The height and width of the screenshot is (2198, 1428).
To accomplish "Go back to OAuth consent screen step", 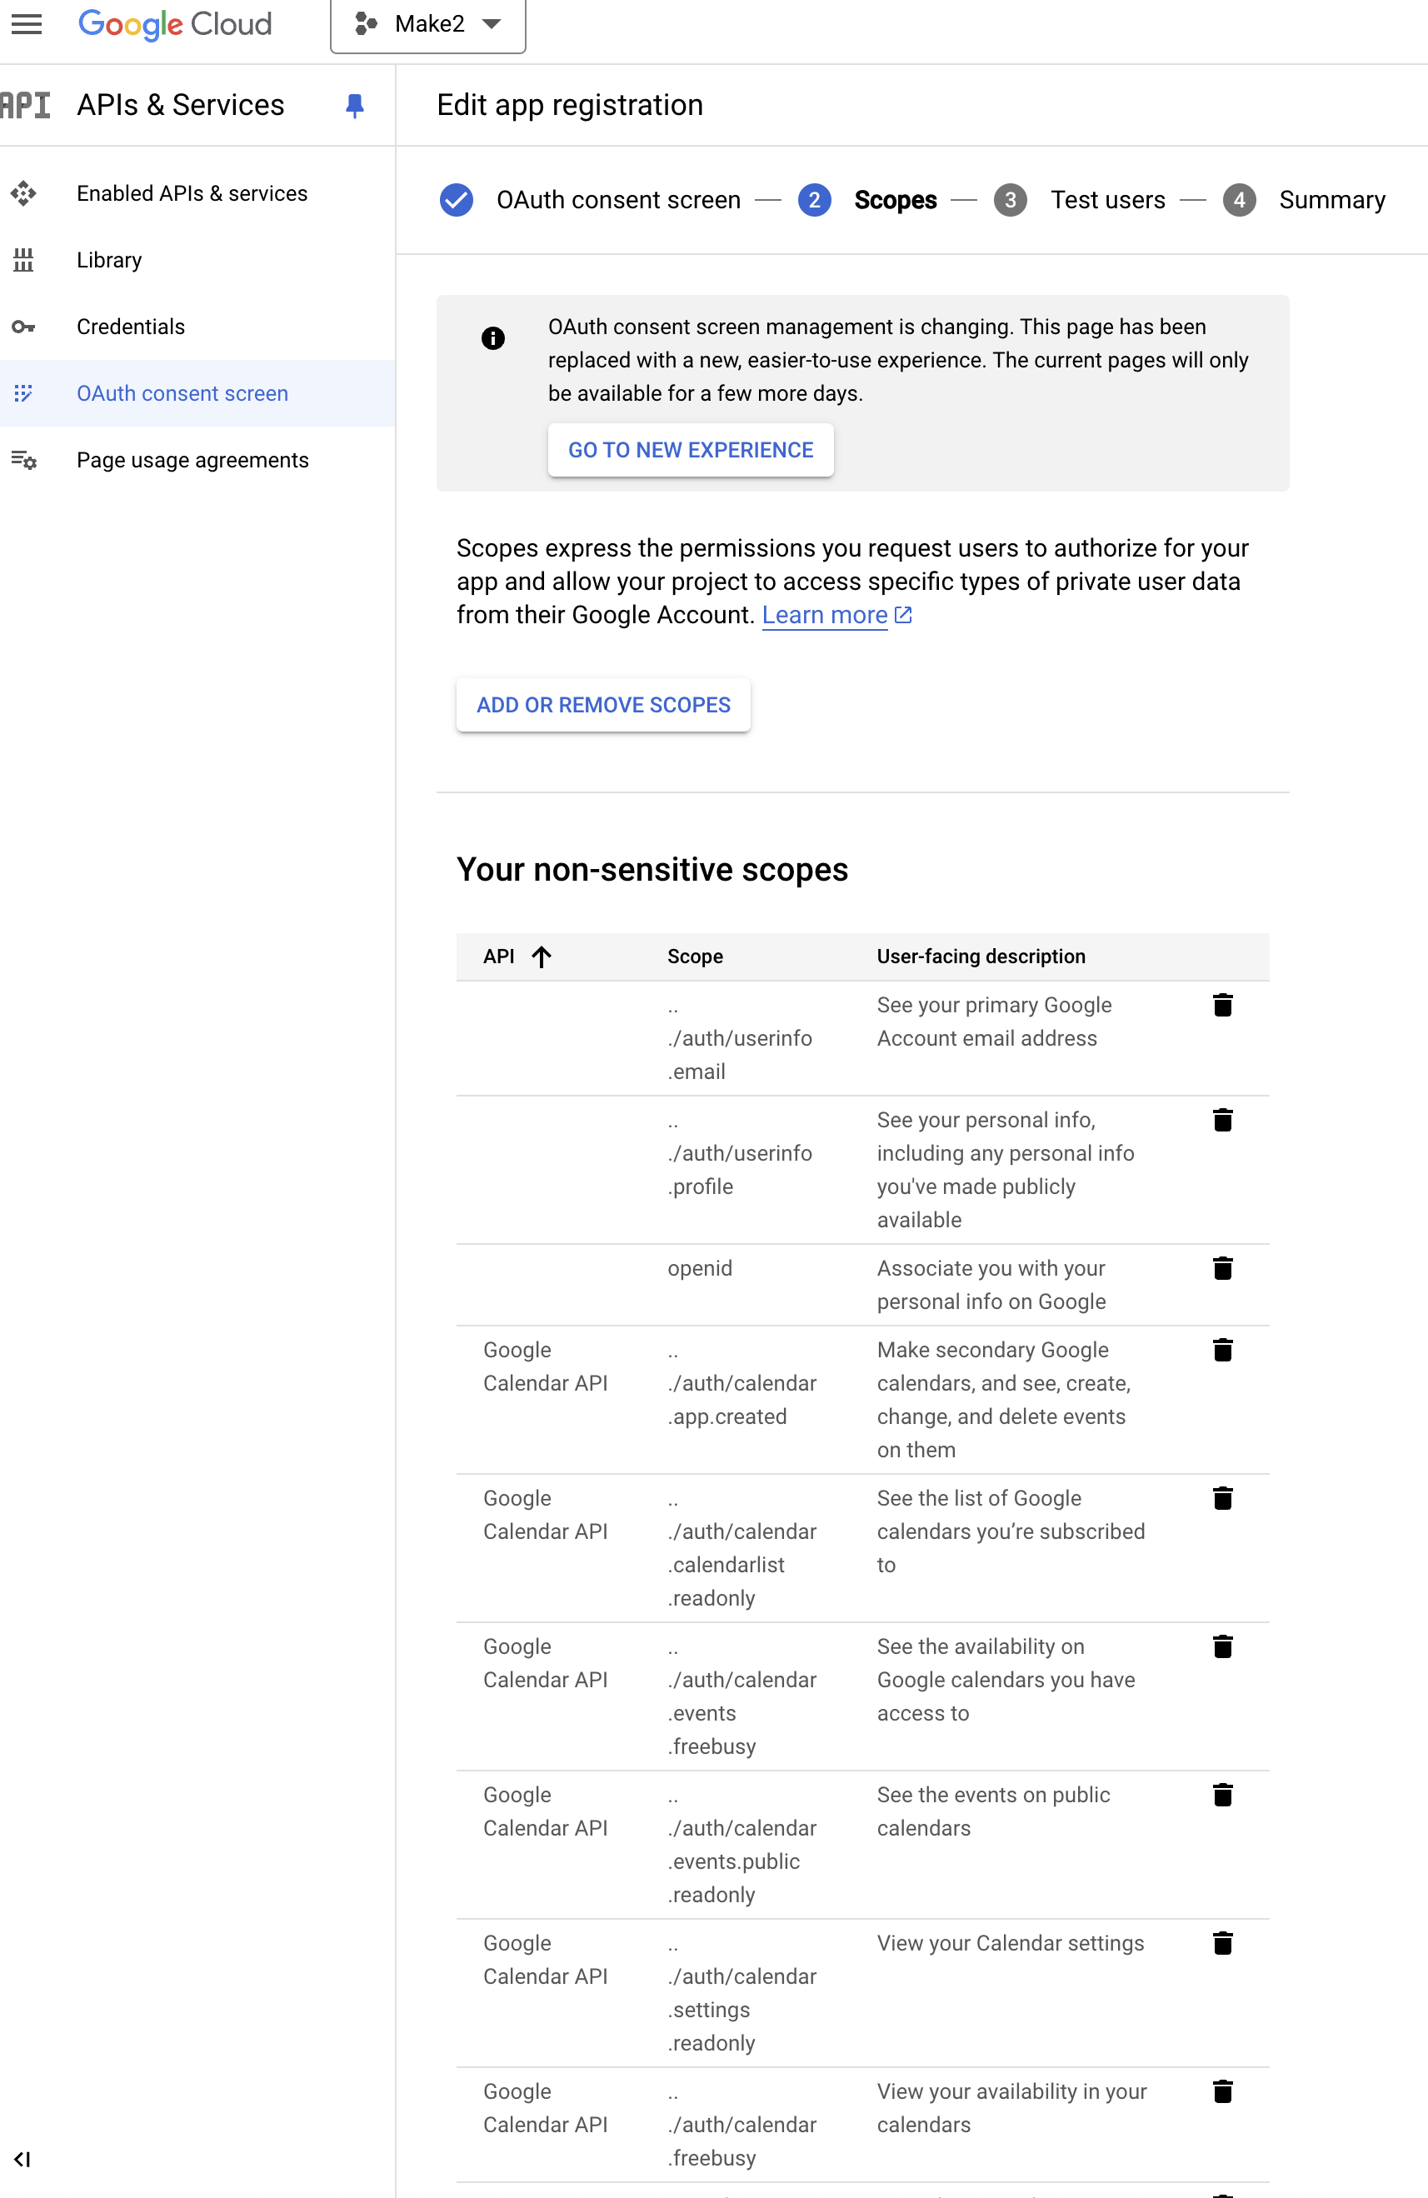I will point(617,201).
